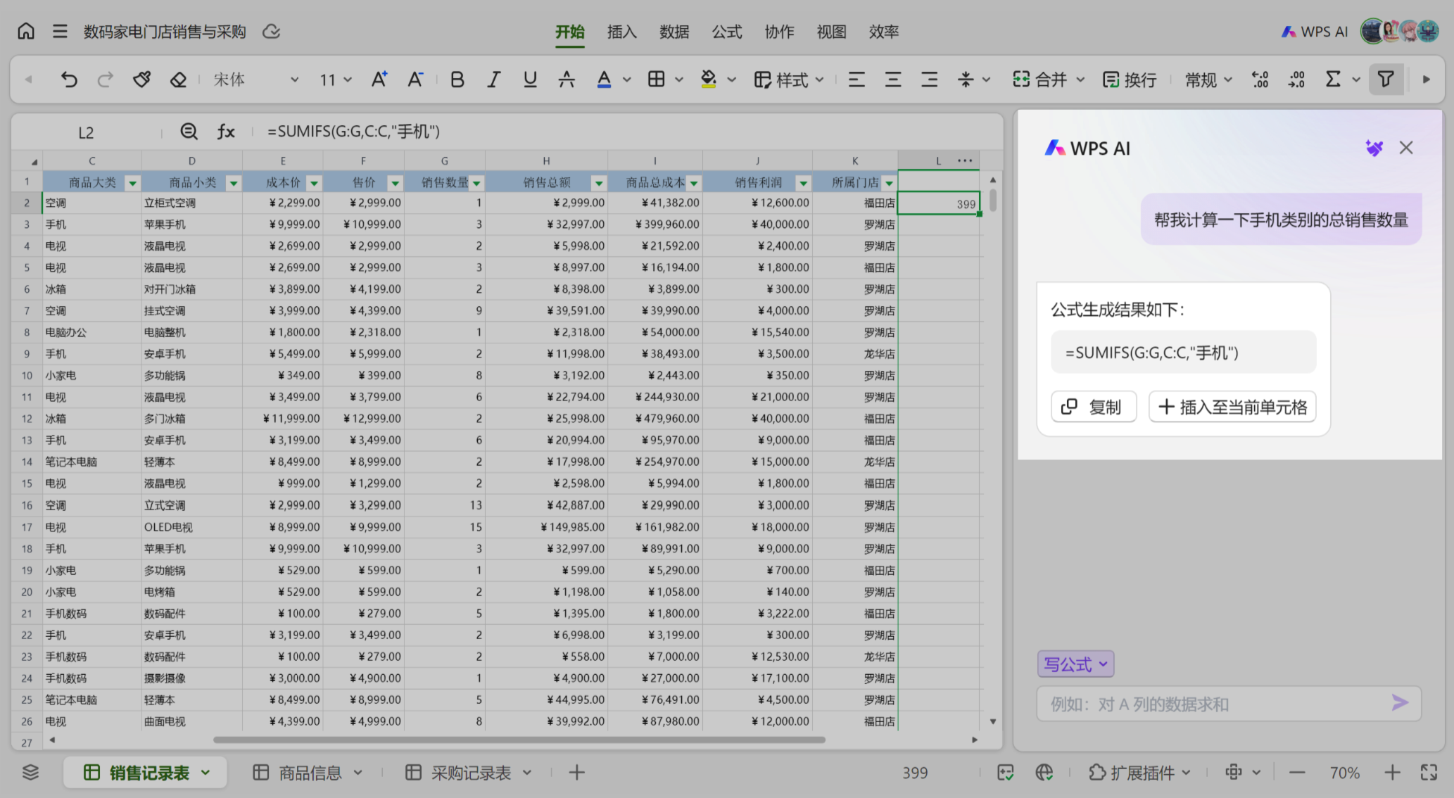Click the fill color bucket swatch
Image resolution: width=1454 pixels, height=798 pixels.
(x=708, y=80)
